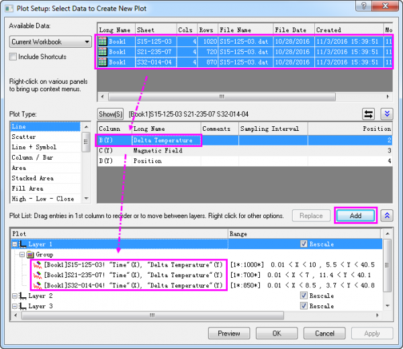The image size is (403, 349).
Task: Click the S32-014-04 line plot icon
Action: 38,285
